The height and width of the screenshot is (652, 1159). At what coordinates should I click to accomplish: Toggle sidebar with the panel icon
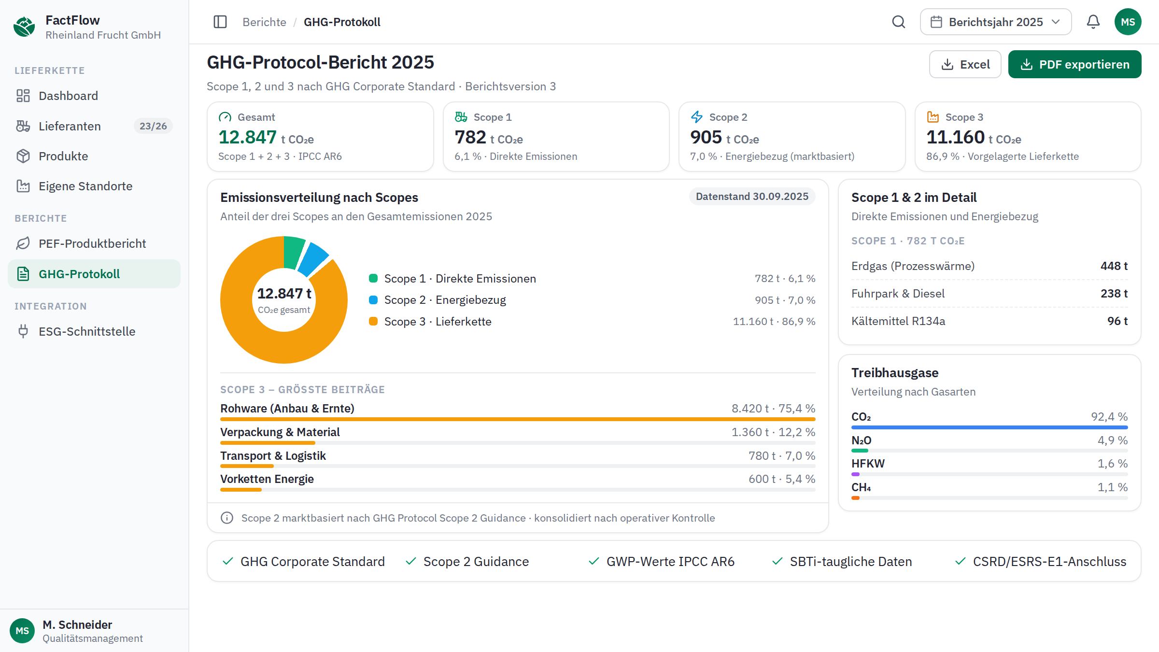point(220,22)
